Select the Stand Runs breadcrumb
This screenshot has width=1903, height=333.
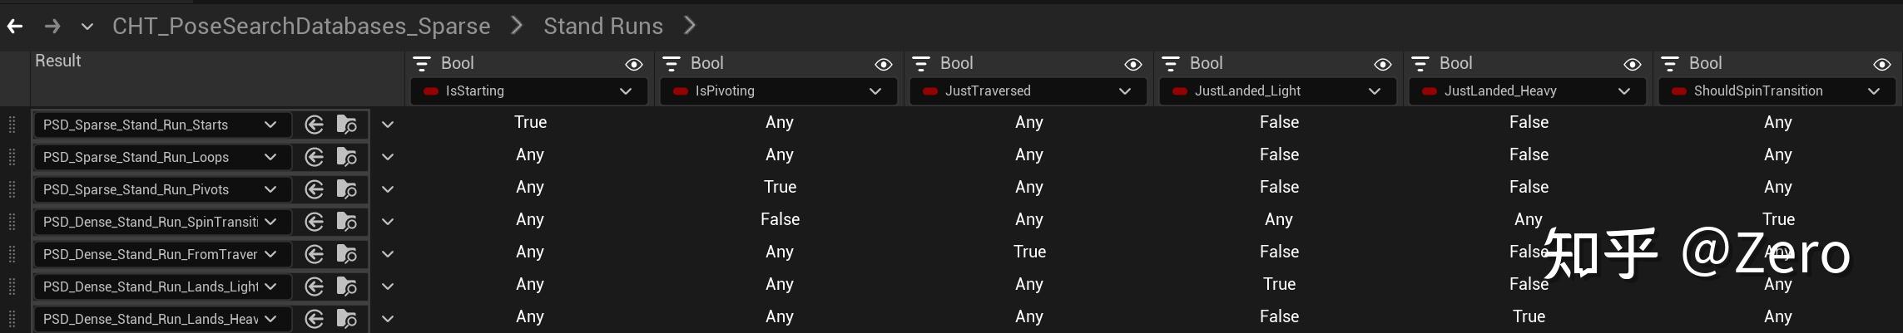(x=603, y=27)
